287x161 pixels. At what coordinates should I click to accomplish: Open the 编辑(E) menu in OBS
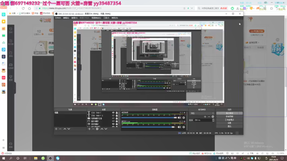pos(66,18)
